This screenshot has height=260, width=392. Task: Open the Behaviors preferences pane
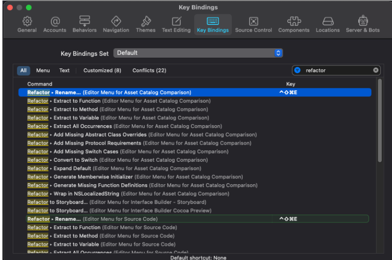tap(85, 24)
